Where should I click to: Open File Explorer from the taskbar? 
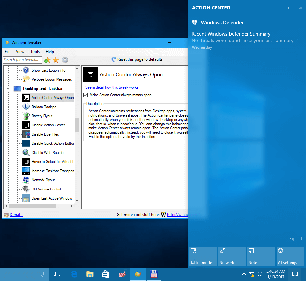(x=90, y=274)
